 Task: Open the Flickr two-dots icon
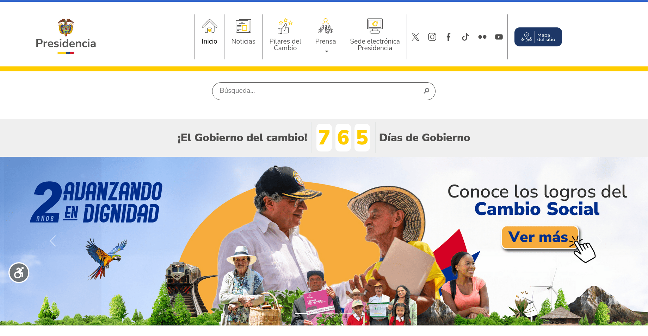tap(482, 37)
